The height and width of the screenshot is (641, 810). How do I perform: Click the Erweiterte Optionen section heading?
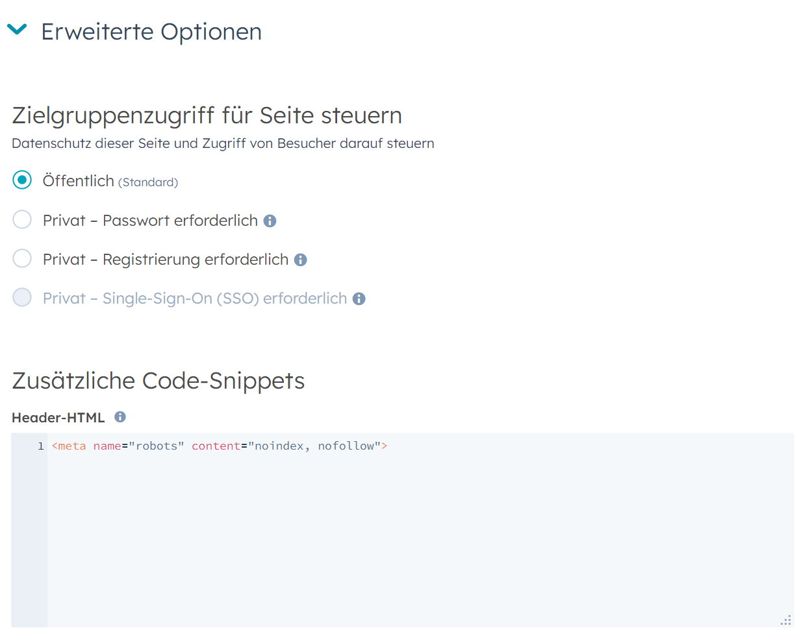151,32
